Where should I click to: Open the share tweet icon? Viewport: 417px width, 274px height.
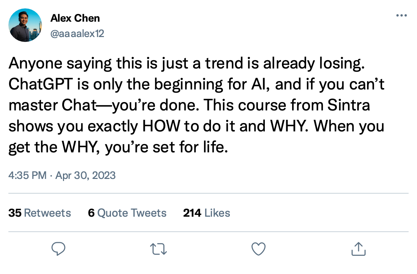359,249
